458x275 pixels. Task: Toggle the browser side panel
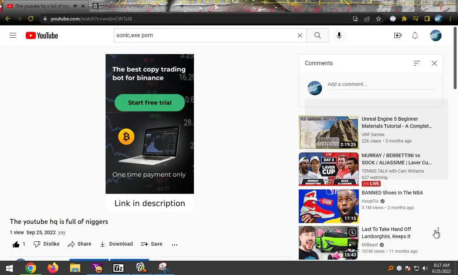[x=427, y=19]
